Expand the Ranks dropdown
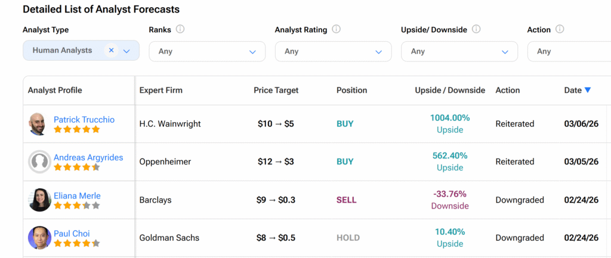The image size is (611, 258). pyautogui.click(x=206, y=51)
